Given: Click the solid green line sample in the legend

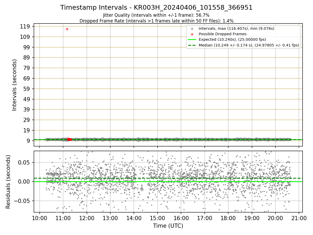Looking at the screenshot, I should pyautogui.click(x=192, y=40).
